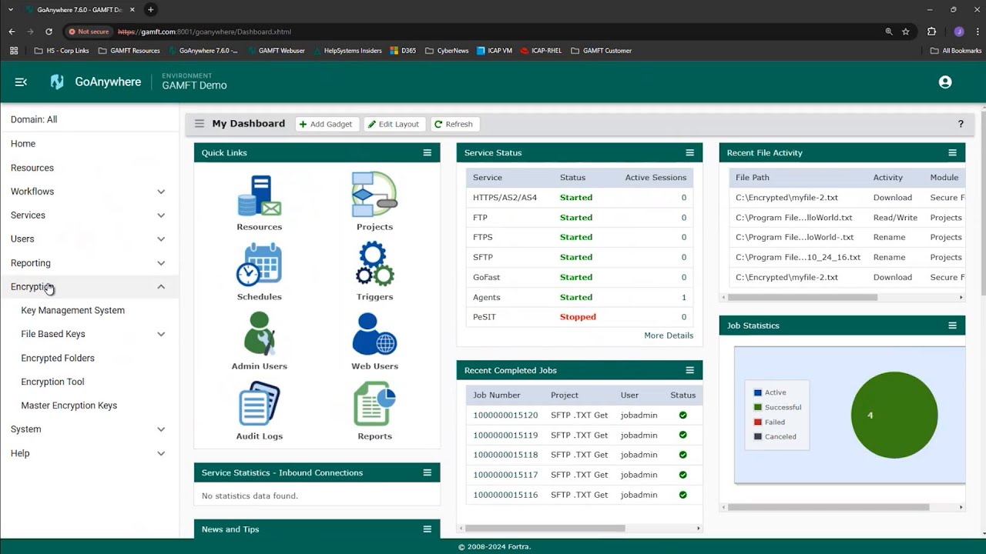986x554 pixels.
Task: Expand the Workflows menu
Action: [161, 192]
